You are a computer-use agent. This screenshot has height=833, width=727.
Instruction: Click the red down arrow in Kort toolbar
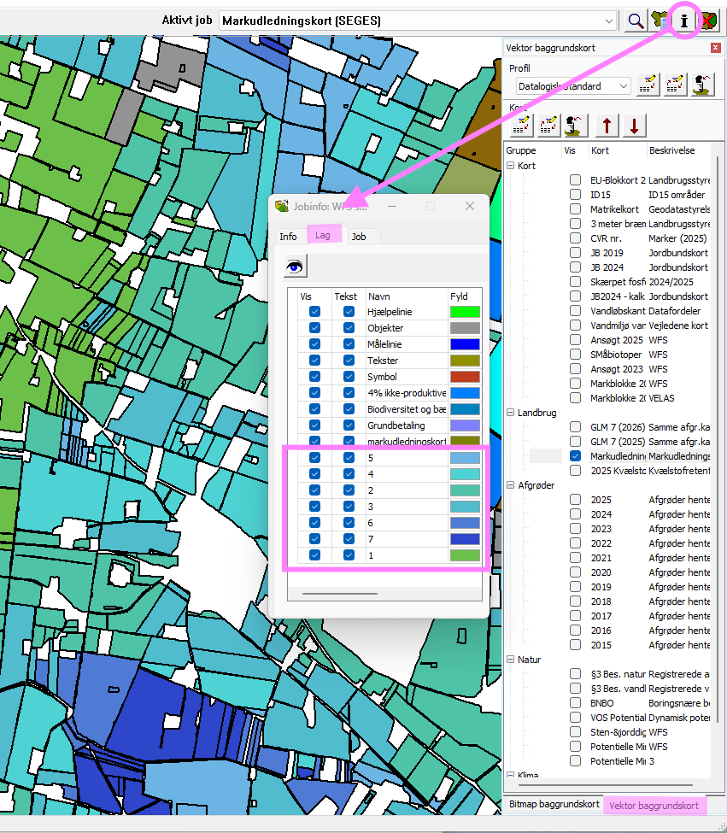click(x=634, y=126)
